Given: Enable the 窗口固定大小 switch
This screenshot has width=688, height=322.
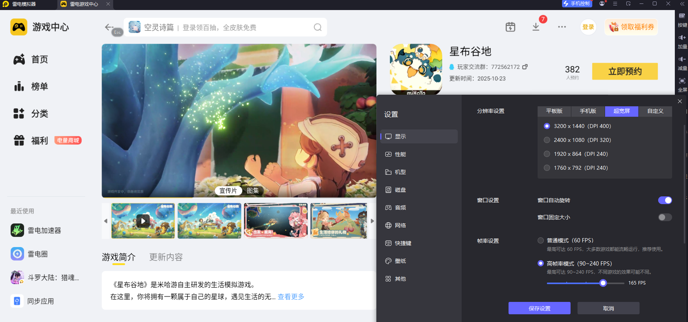Looking at the screenshot, I should click(x=665, y=217).
